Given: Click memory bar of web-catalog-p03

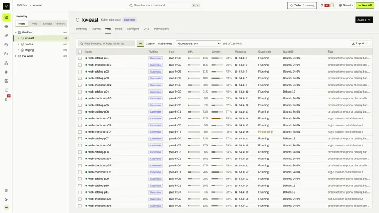Looking at the screenshot, I should pyautogui.click(x=217, y=78).
